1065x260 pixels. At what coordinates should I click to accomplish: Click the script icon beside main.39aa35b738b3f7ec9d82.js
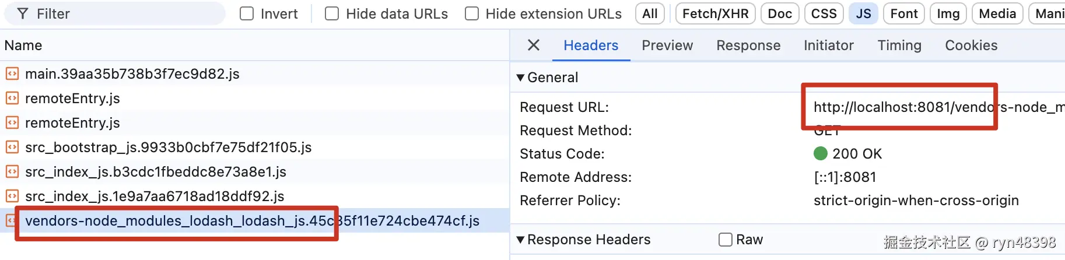(12, 73)
